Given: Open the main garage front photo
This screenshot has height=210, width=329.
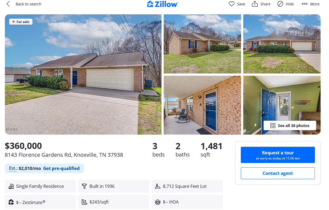Looking at the screenshot, I should coord(83,74).
